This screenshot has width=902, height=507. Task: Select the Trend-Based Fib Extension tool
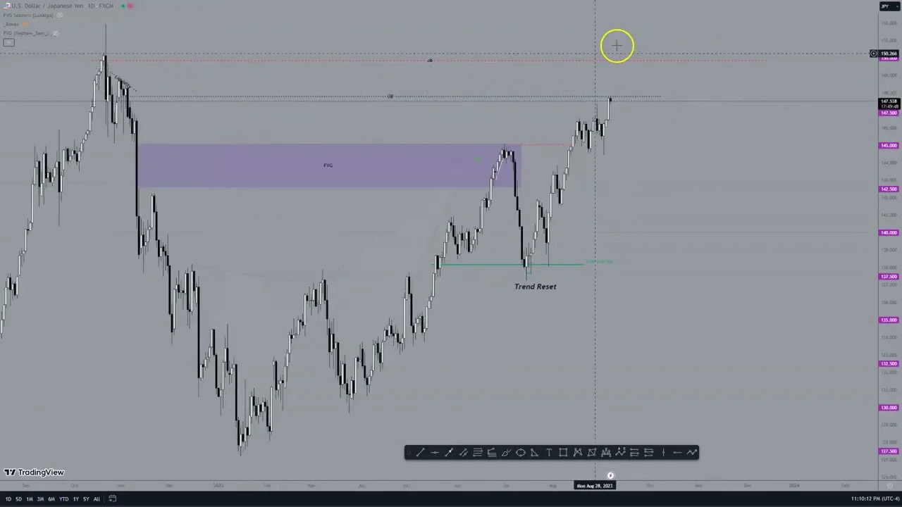pos(491,453)
